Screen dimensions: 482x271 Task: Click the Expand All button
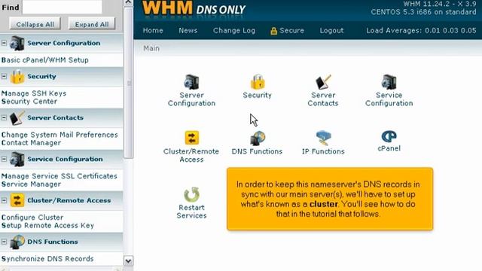point(92,24)
